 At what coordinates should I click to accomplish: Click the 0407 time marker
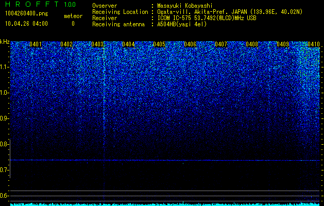(221, 44)
